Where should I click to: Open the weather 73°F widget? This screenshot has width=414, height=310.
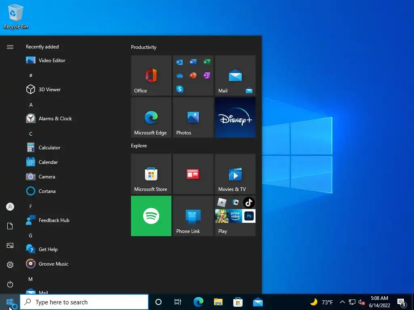(x=321, y=302)
